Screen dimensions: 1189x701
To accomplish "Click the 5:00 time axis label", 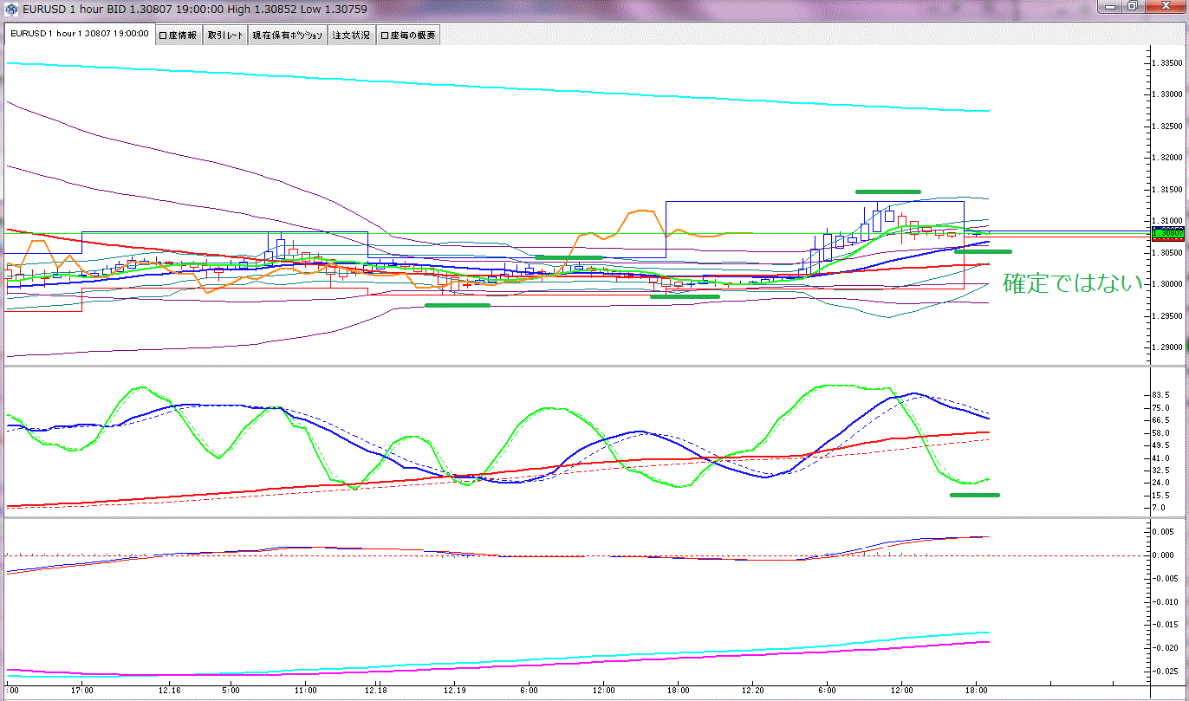I will coord(231,691).
